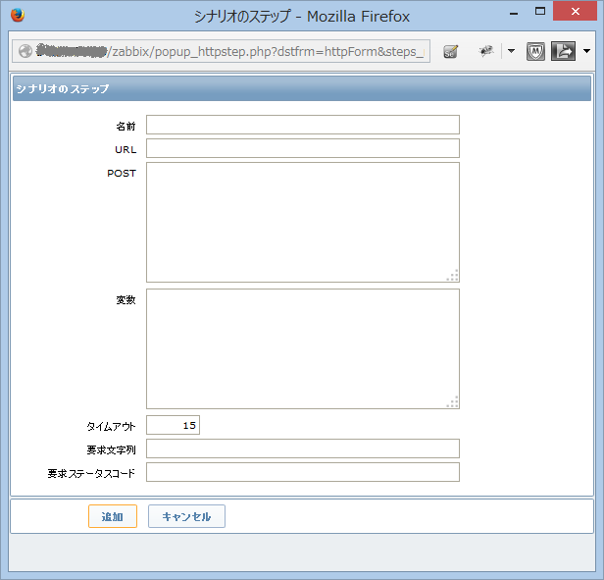Click the McAfee shield icon
The width and height of the screenshot is (604, 580).
click(x=535, y=51)
